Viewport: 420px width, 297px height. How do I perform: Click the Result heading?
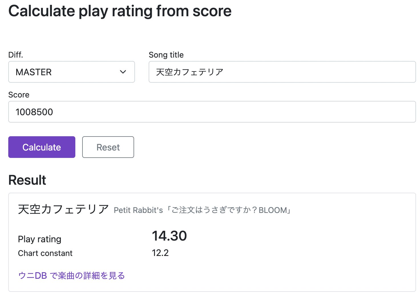[27, 180]
